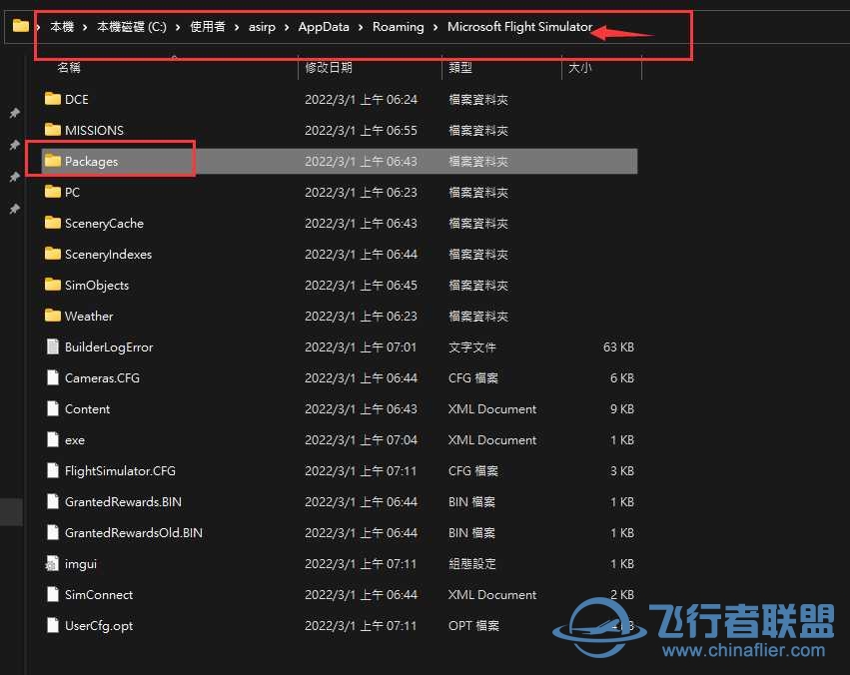
Task: Click the Content XML file icon
Action: (x=53, y=408)
